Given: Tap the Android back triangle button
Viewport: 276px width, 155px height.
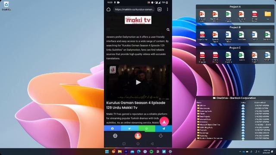Looking at the screenshot, I should click(152, 144).
